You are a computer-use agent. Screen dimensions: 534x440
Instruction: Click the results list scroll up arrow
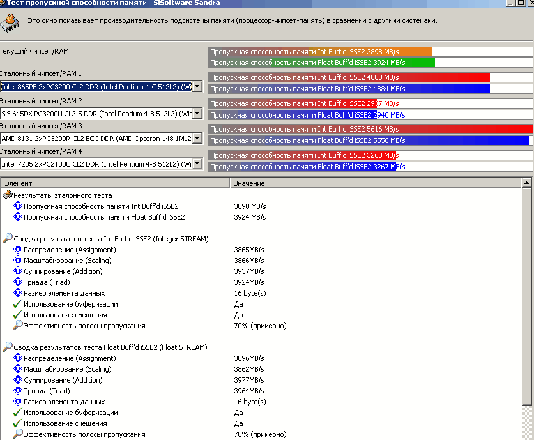pos(526,183)
